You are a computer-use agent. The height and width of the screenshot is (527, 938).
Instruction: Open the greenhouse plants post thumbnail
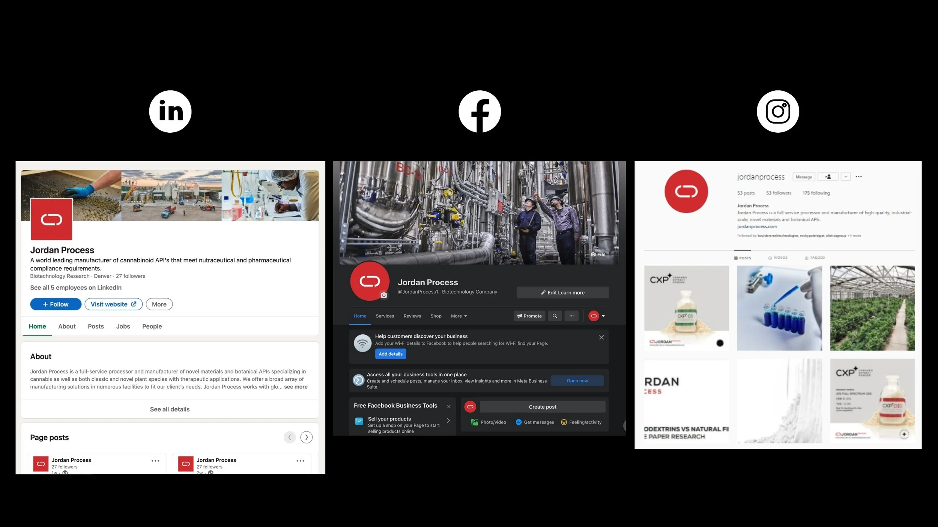pos(872,308)
